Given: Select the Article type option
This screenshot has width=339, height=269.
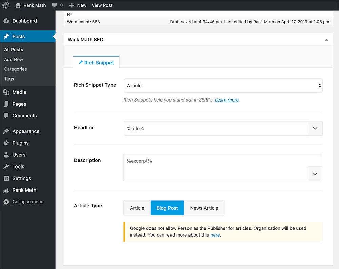Looking at the screenshot, I should click(x=137, y=208).
